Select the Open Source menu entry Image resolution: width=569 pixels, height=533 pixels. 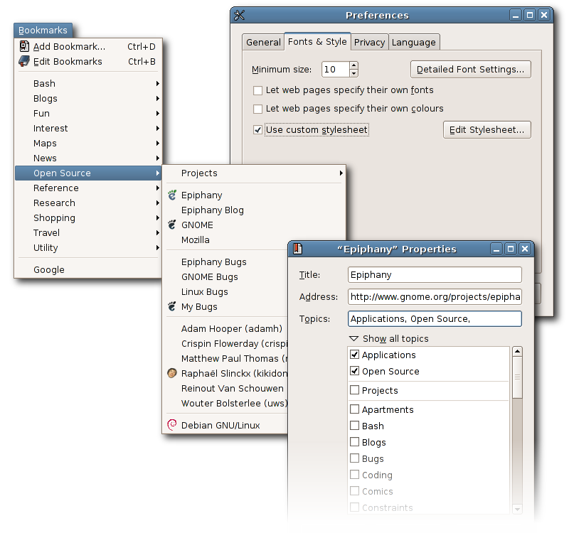click(88, 173)
